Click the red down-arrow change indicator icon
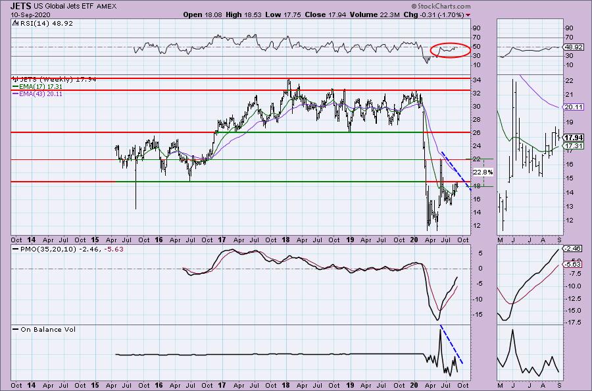The image size is (592, 391). 468,15
